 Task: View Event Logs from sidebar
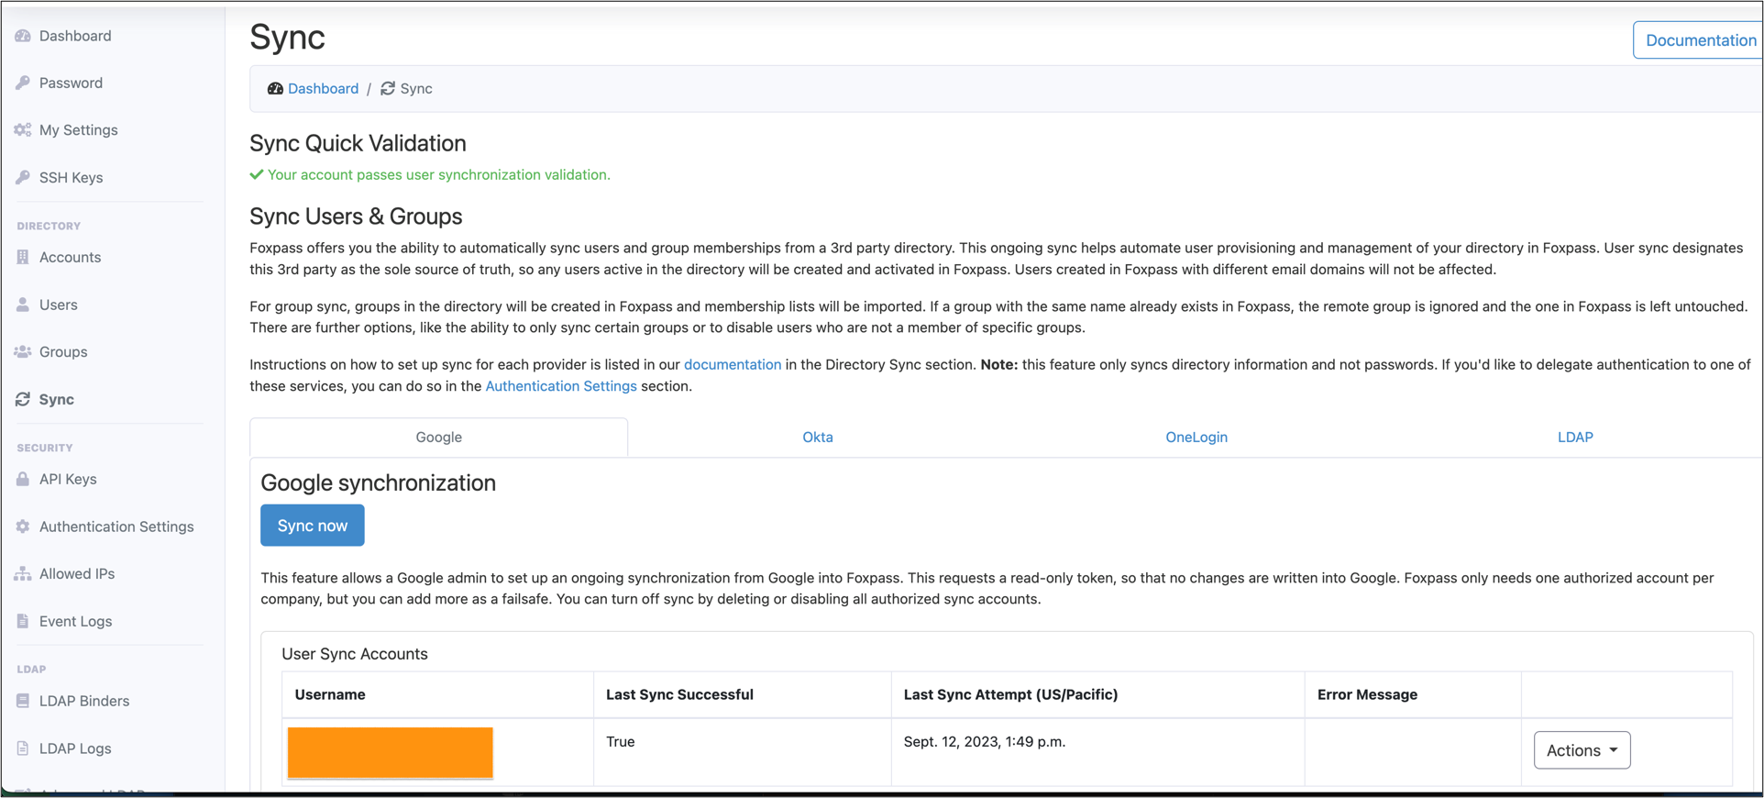pos(75,621)
